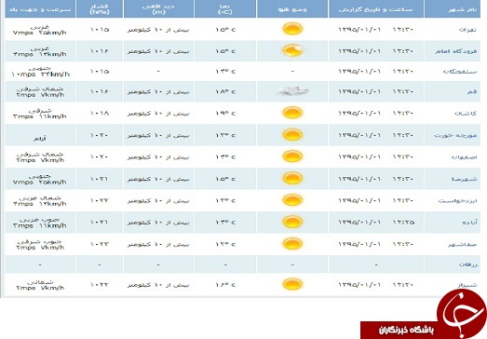Click the sun icon in the ایزدخواست row
The height and width of the screenshot is (339, 487).
coord(292,200)
